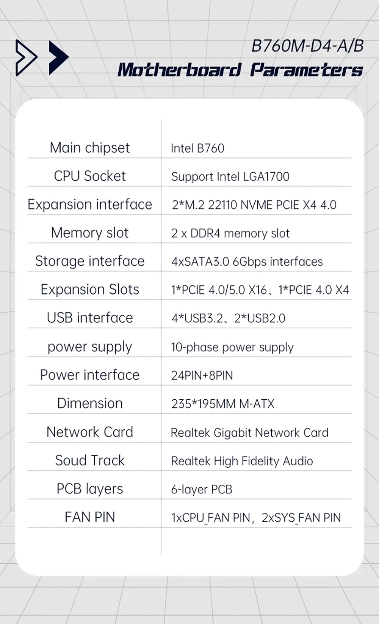Click the 235*195MM M-ATX dimension value
The width and height of the screenshot is (379, 624).
tap(222, 403)
